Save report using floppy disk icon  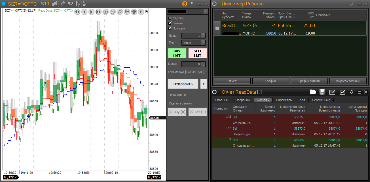click(x=322, y=92)
